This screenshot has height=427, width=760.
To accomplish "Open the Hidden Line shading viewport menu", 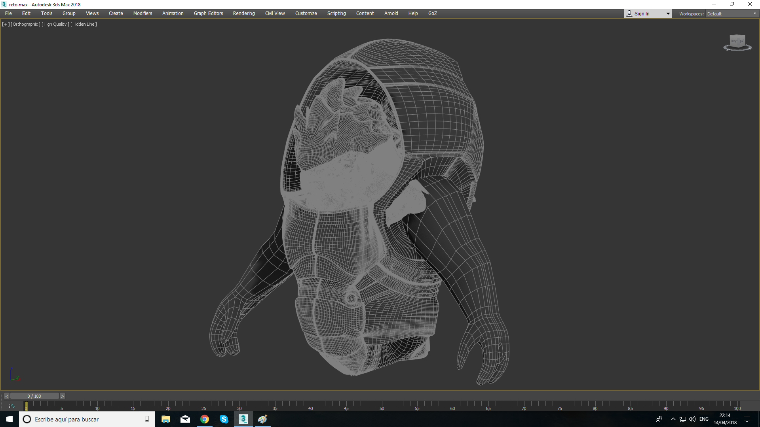I will pos(84,24).
